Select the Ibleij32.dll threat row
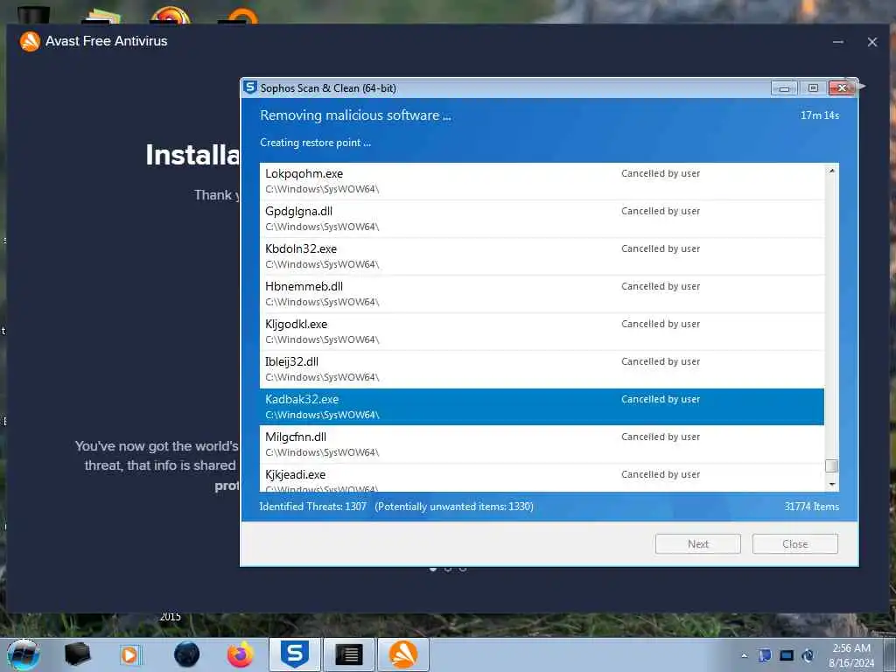This screenshot has width=896, height=672. tap(542, 369)
